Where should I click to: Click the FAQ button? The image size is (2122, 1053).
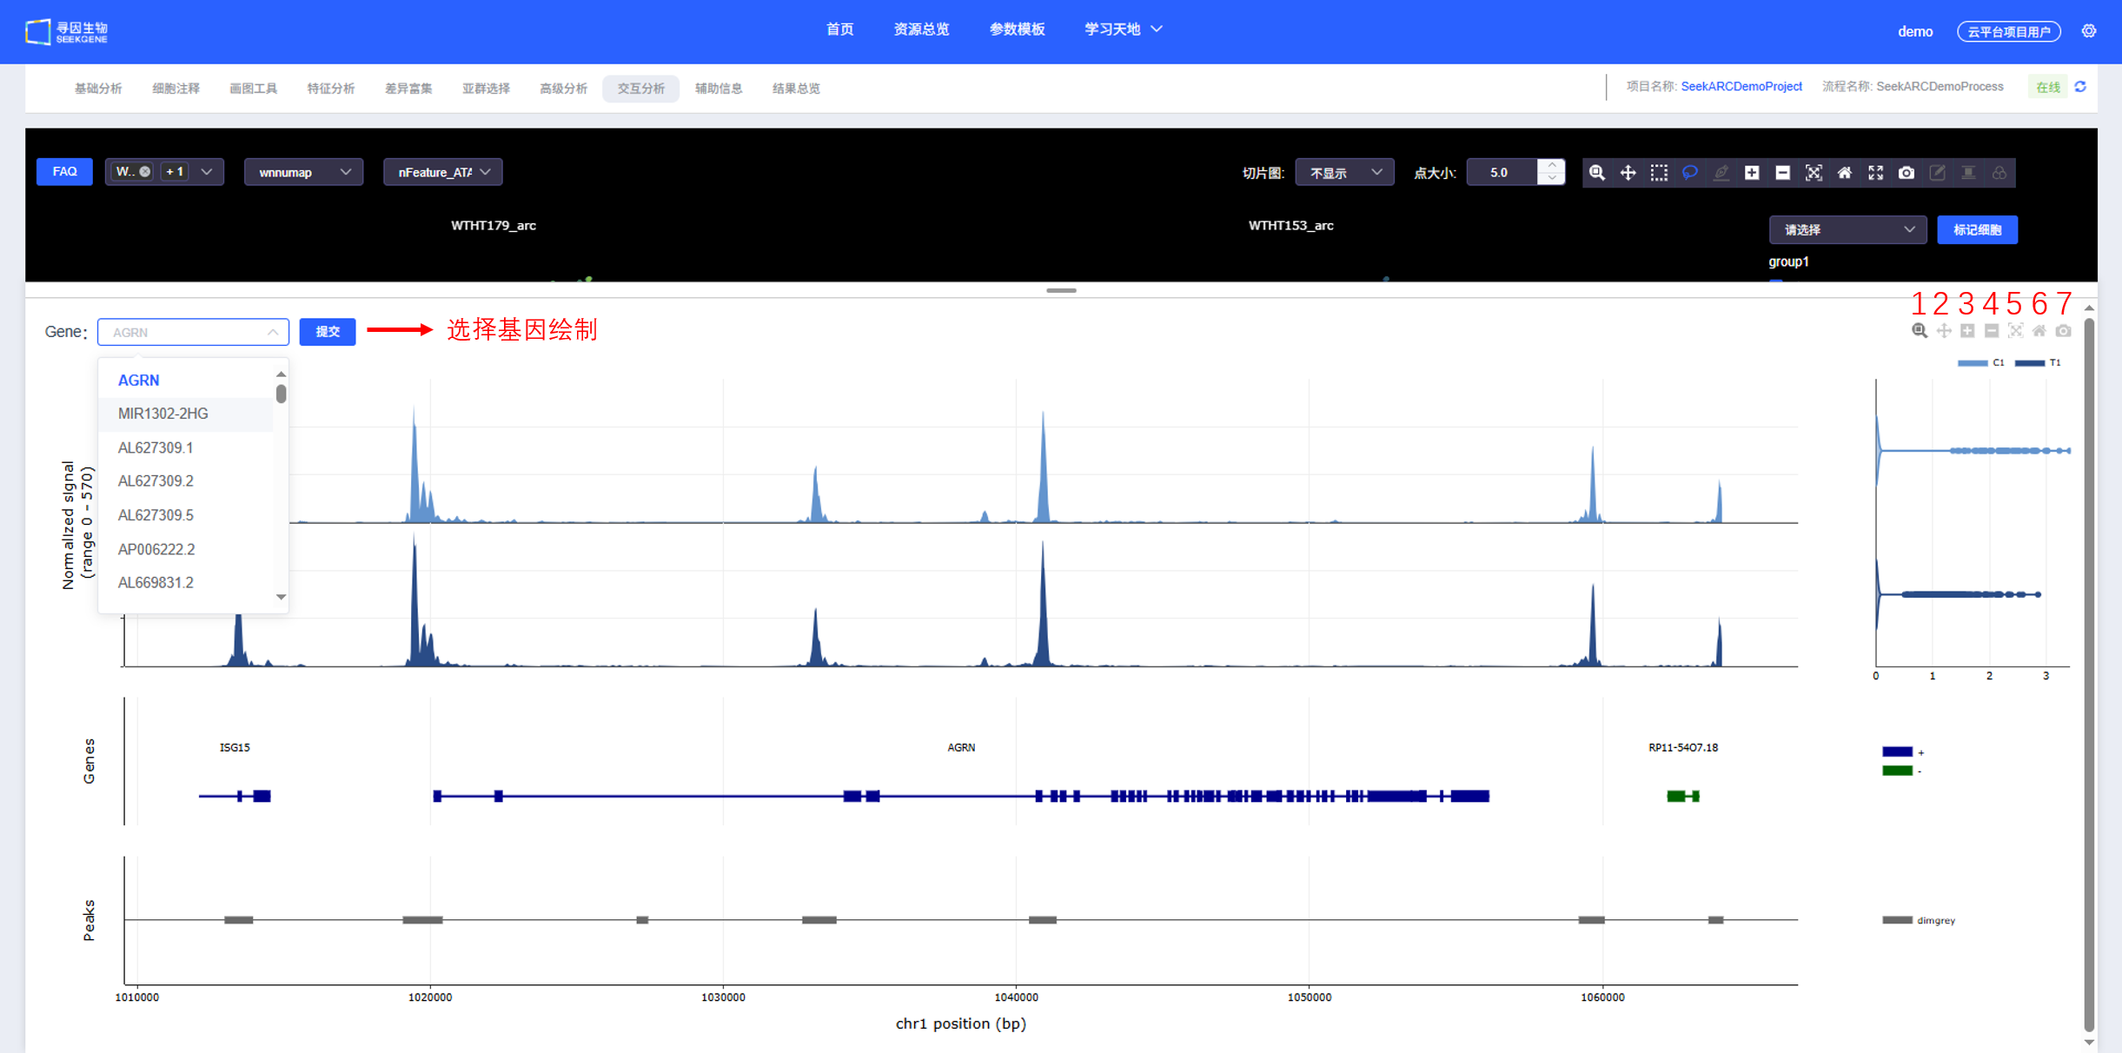(x=64, y=171)
